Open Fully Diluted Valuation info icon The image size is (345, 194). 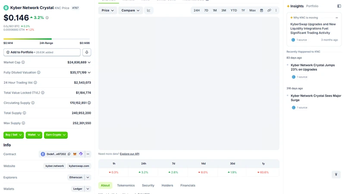point(39,72)
